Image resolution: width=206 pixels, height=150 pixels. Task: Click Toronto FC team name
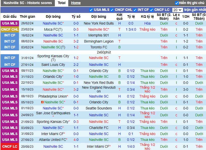99,47
